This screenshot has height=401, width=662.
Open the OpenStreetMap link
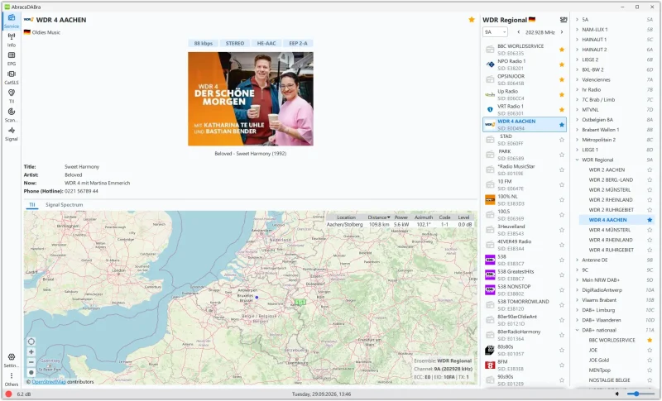pyautogui.click(x=49, y=382)
